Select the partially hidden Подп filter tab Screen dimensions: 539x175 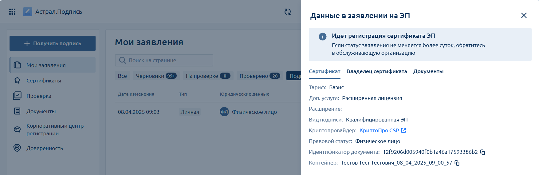click(294, 76)
